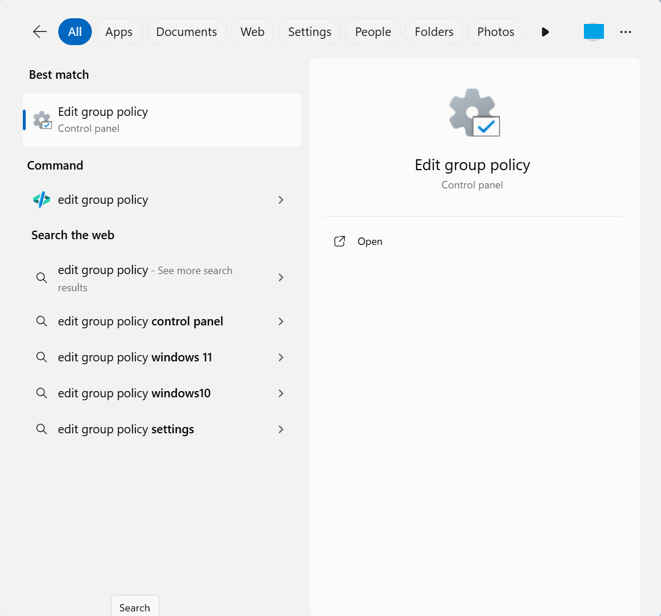Screen dimensions: 661x616
Task: Open the Edit group policy best match
Action: coord(162,120)
